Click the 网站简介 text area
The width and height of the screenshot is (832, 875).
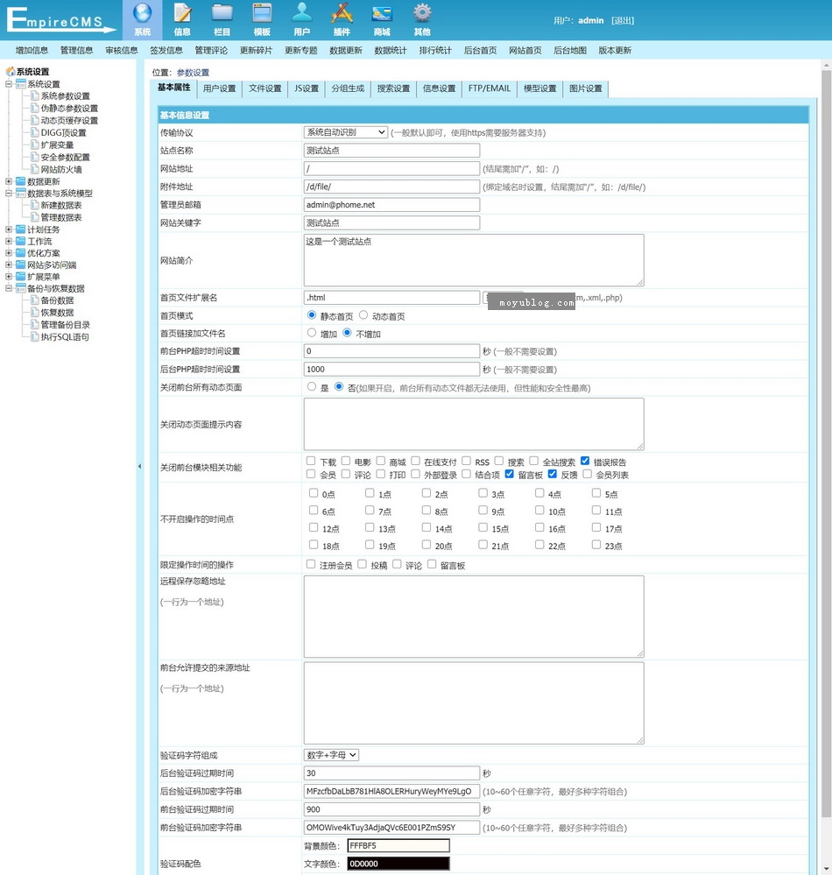474,260
